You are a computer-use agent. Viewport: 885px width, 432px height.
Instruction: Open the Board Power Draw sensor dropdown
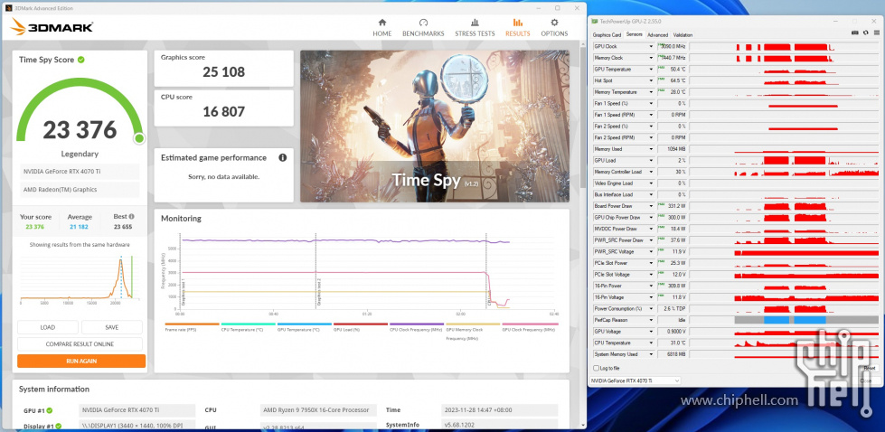tap(651, 206)
